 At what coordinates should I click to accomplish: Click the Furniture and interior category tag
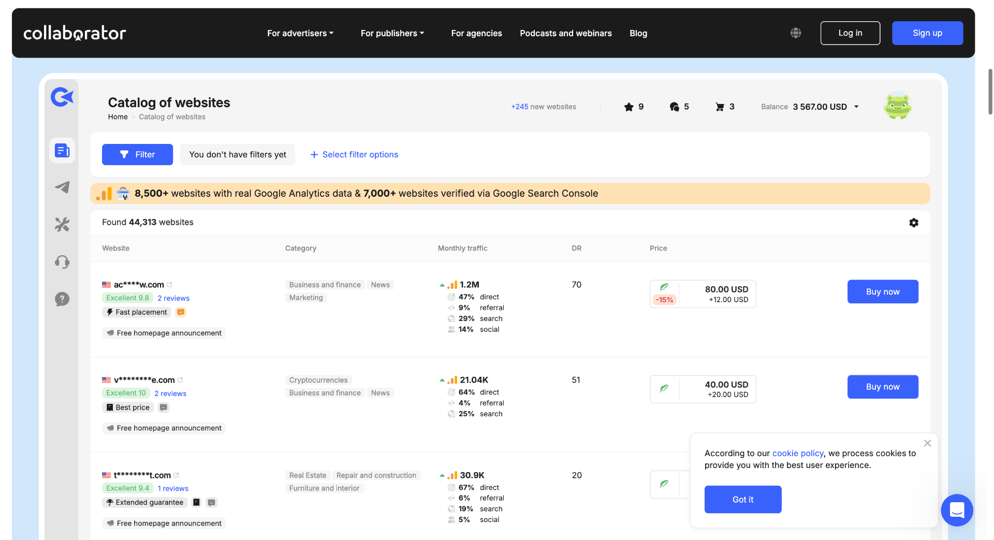point(324,488)
